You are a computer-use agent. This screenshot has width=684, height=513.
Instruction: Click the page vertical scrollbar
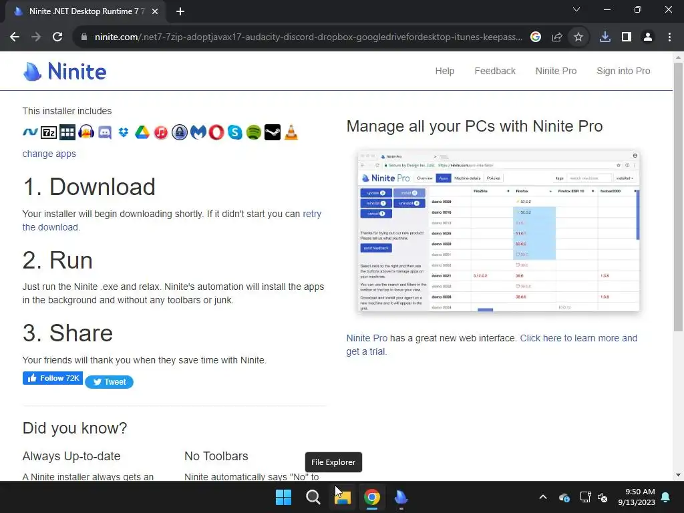coord(678,196)
